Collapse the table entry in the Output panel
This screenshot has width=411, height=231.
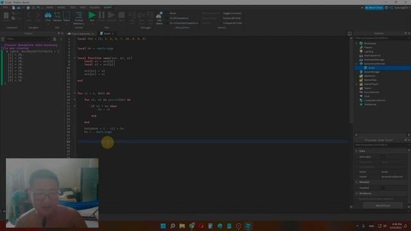pyautogui.click(x=7, y=51)
